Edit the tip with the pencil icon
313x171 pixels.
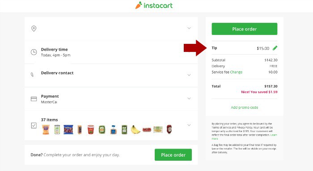point(275,48)
